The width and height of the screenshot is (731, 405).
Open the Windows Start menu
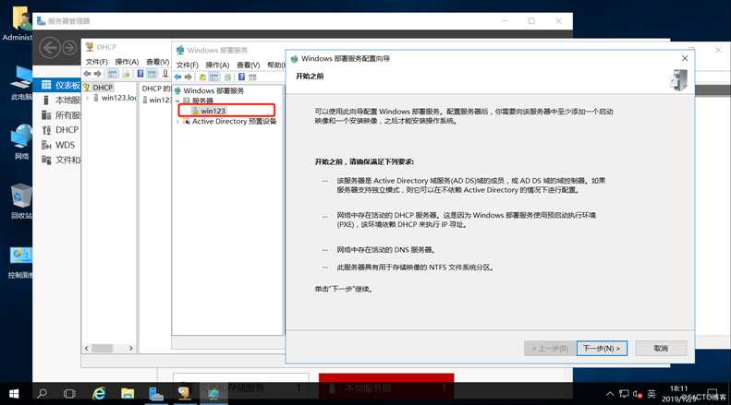[14, 394]
